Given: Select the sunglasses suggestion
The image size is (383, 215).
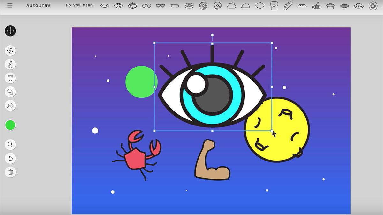Looking at the screenshot, I should pyautogui.click(x=161, y=5).
